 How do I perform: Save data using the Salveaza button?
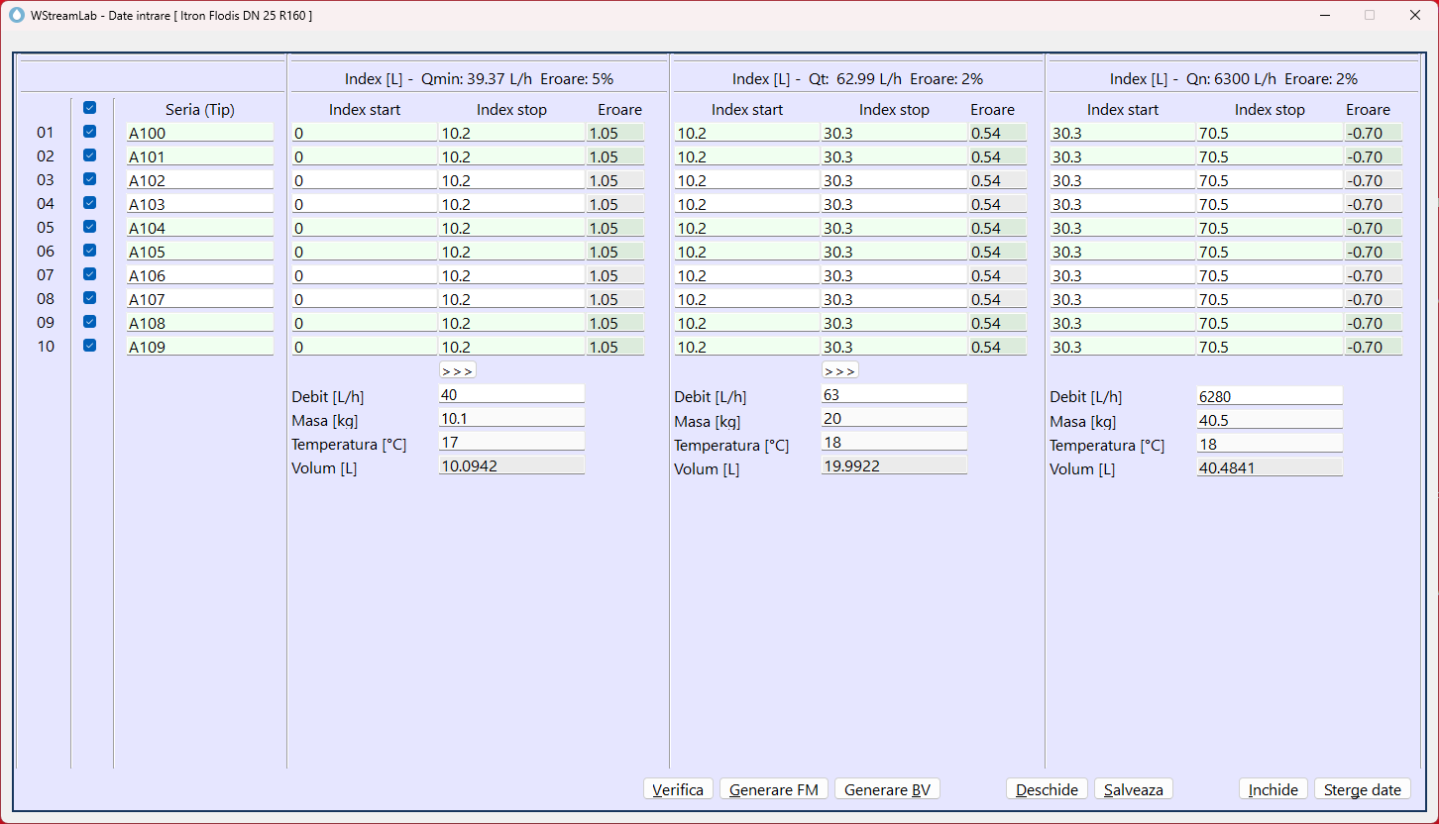pos(1134,789)
